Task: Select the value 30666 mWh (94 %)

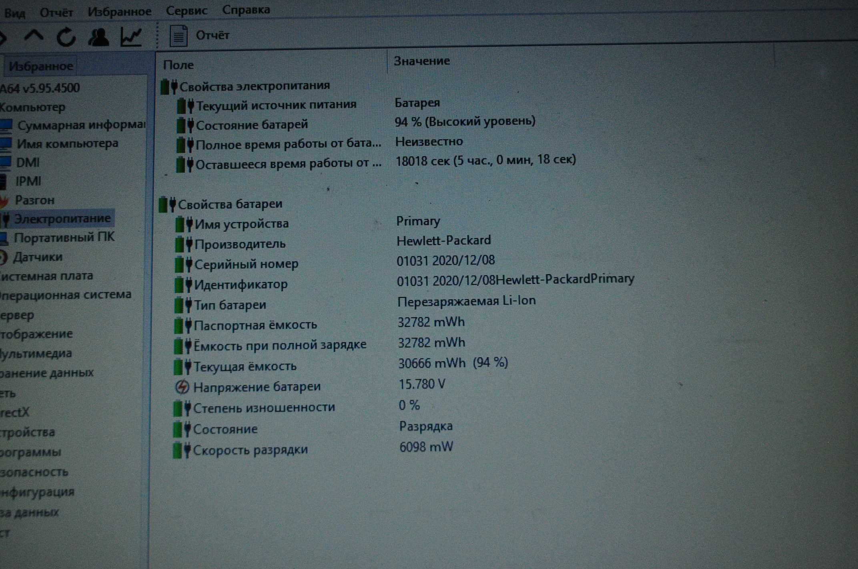Action: pos(453,363)
